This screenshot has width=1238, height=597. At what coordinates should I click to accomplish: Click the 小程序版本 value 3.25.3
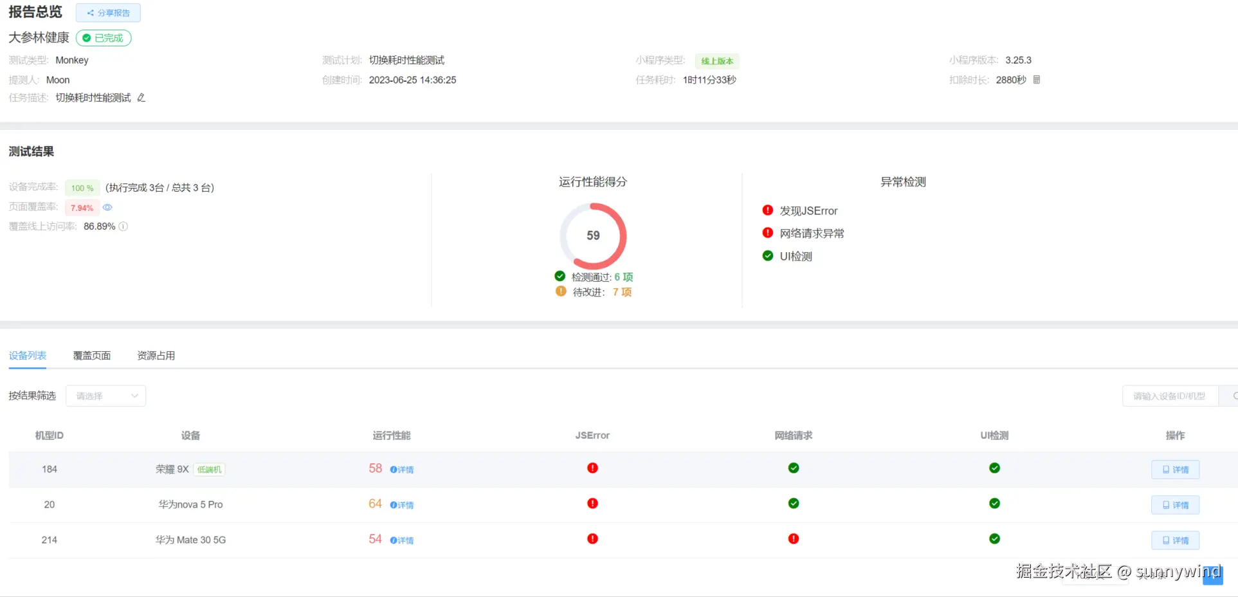coord(1019,60)
